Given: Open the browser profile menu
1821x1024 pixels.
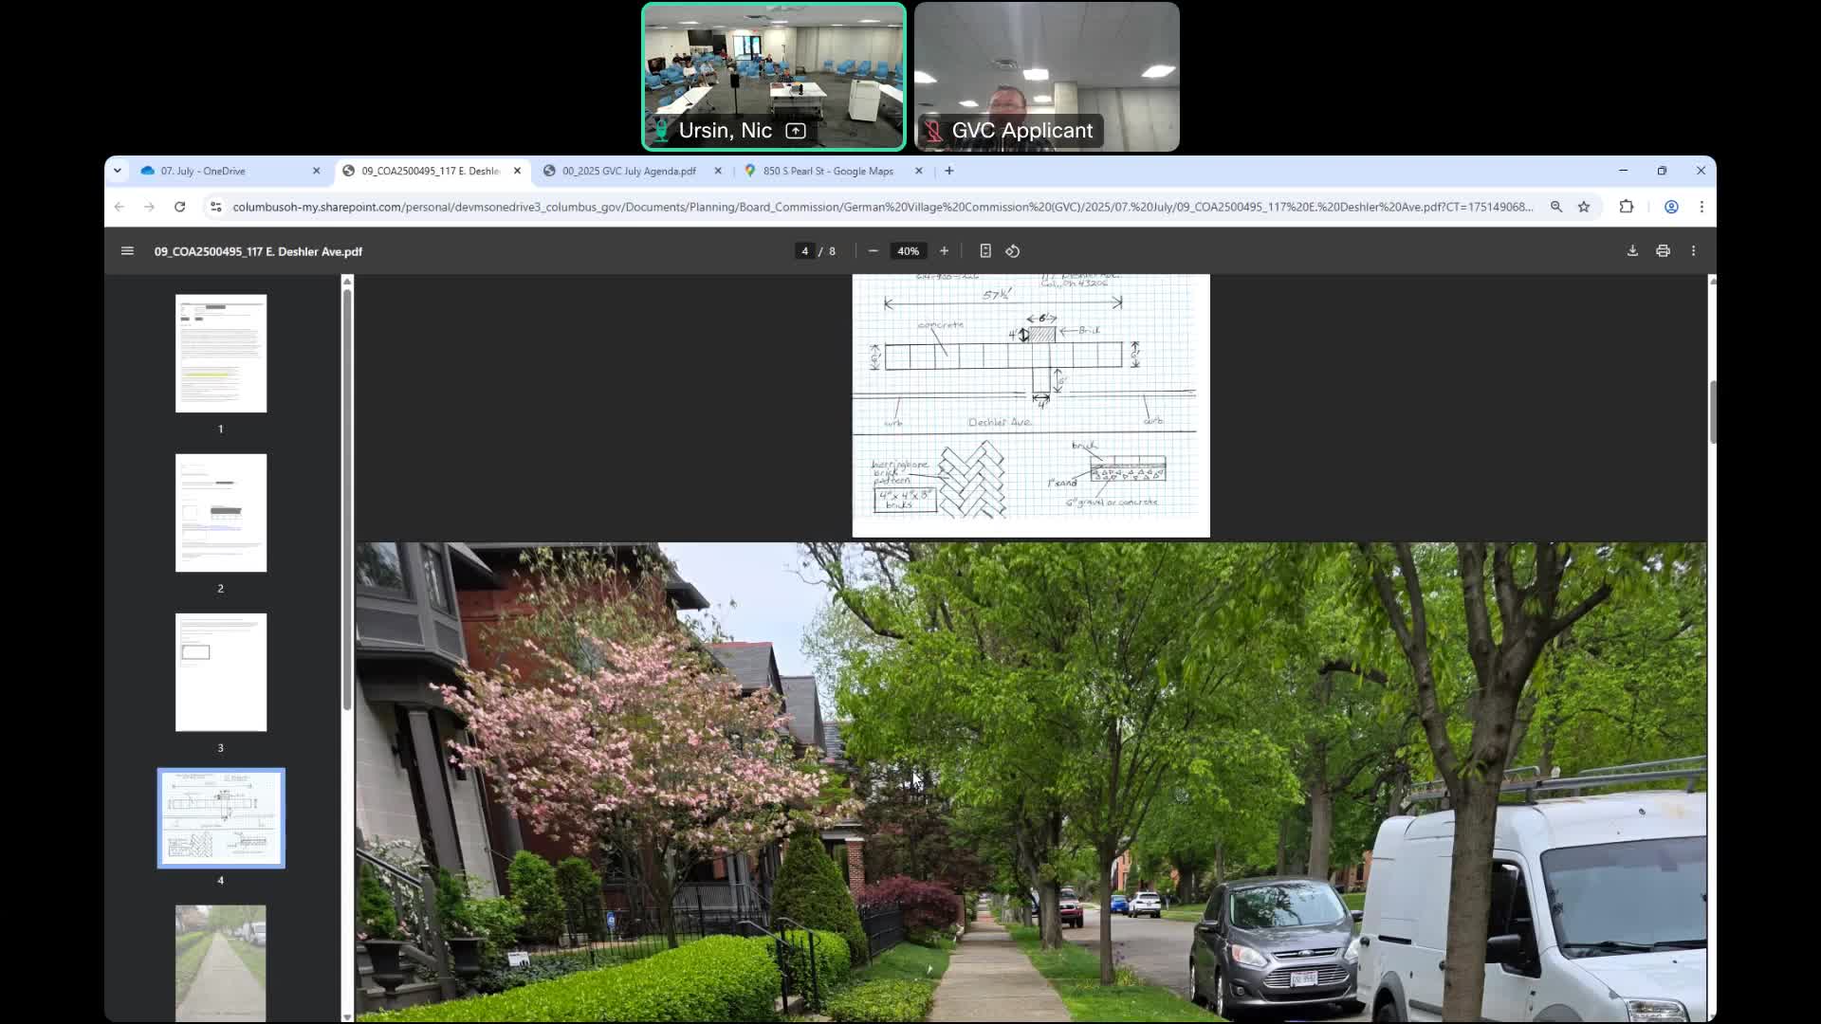Looking at the screenshot, I should (1671, 207).
